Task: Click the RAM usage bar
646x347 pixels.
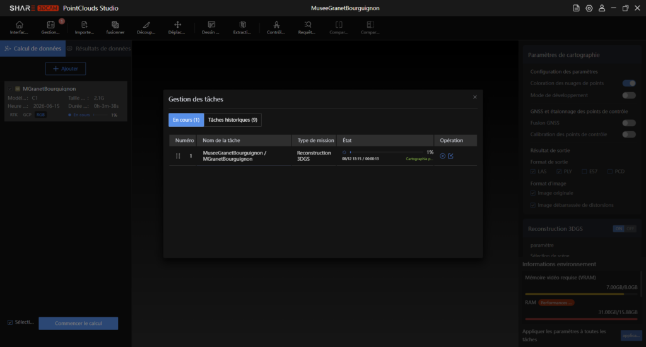Action: pyautogui.click(x=581, y=319)
